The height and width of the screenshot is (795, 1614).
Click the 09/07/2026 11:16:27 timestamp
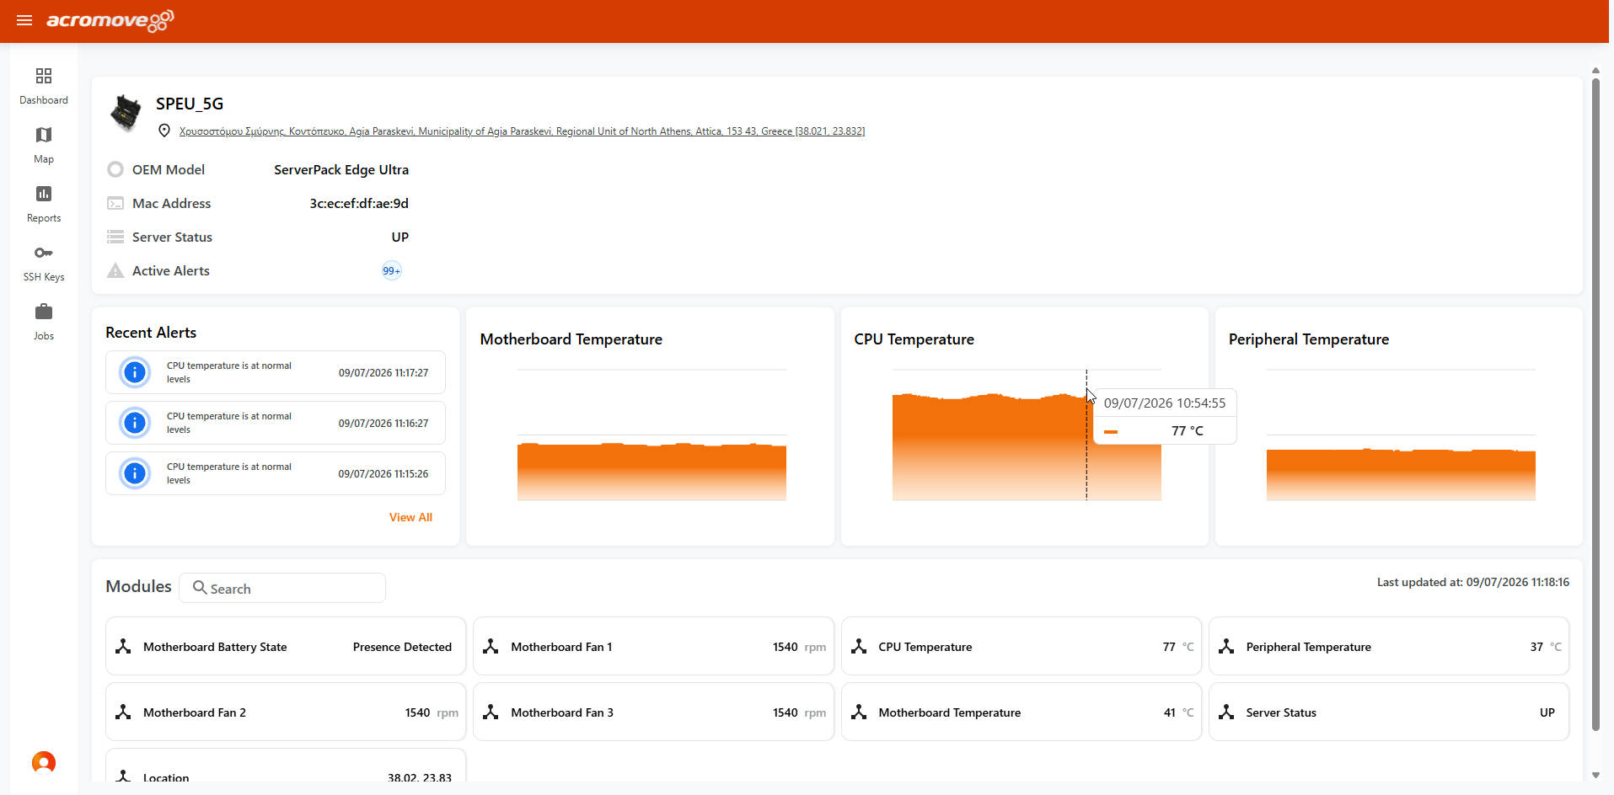[383, 423]
